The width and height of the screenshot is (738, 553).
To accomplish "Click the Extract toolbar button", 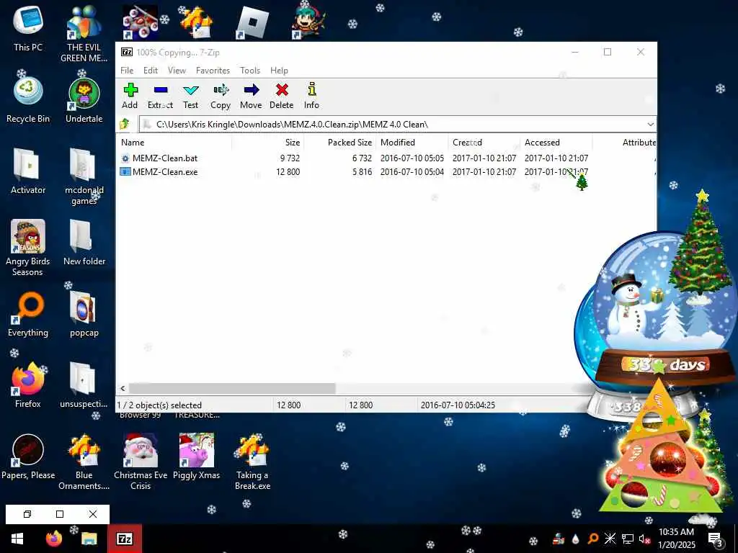I will 160,96.
